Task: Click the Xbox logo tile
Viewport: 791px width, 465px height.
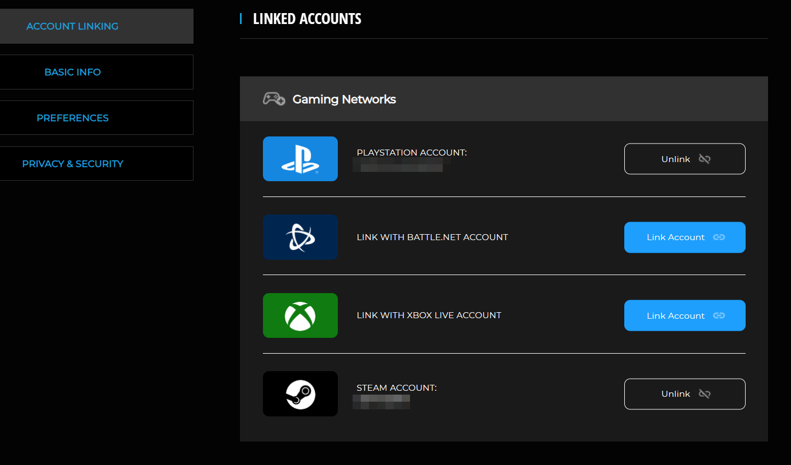Action: tap(300, 315)
